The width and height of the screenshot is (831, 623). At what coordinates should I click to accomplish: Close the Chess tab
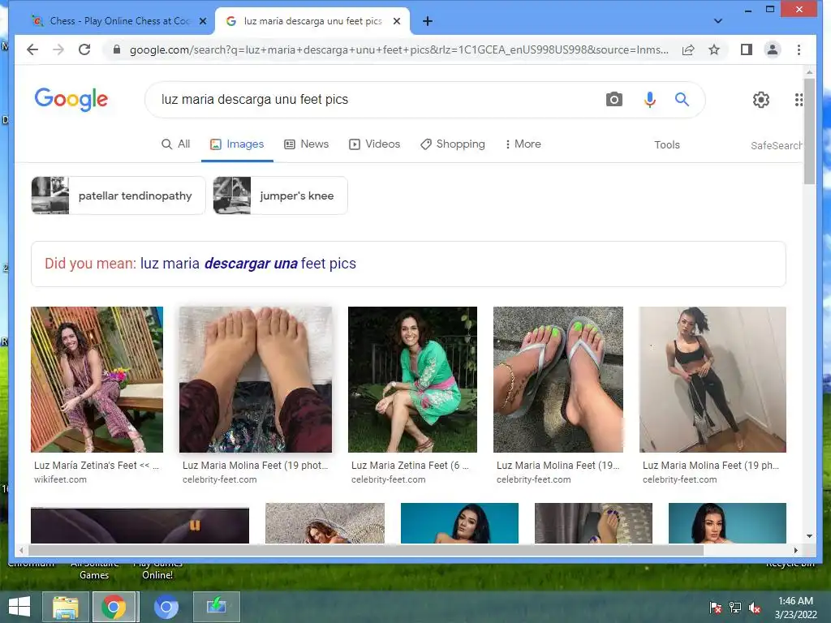[x=202, y=21]
